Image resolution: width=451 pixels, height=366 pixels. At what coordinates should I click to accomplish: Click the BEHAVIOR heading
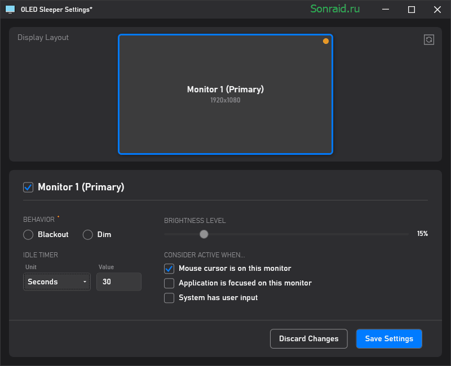[39, 220]
